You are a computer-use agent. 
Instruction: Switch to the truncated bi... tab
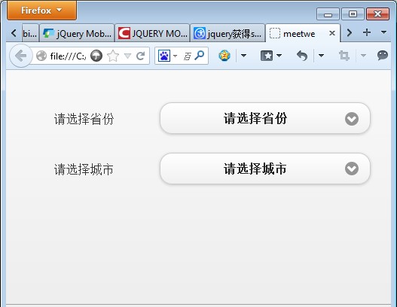30,33
